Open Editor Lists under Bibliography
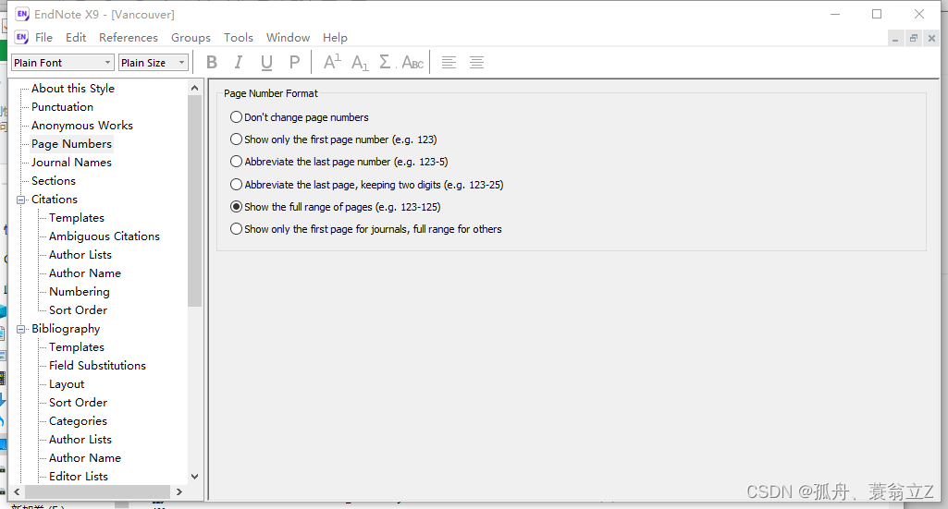The width and height of the screenshot is (948, 509). (x=78, y=477)
